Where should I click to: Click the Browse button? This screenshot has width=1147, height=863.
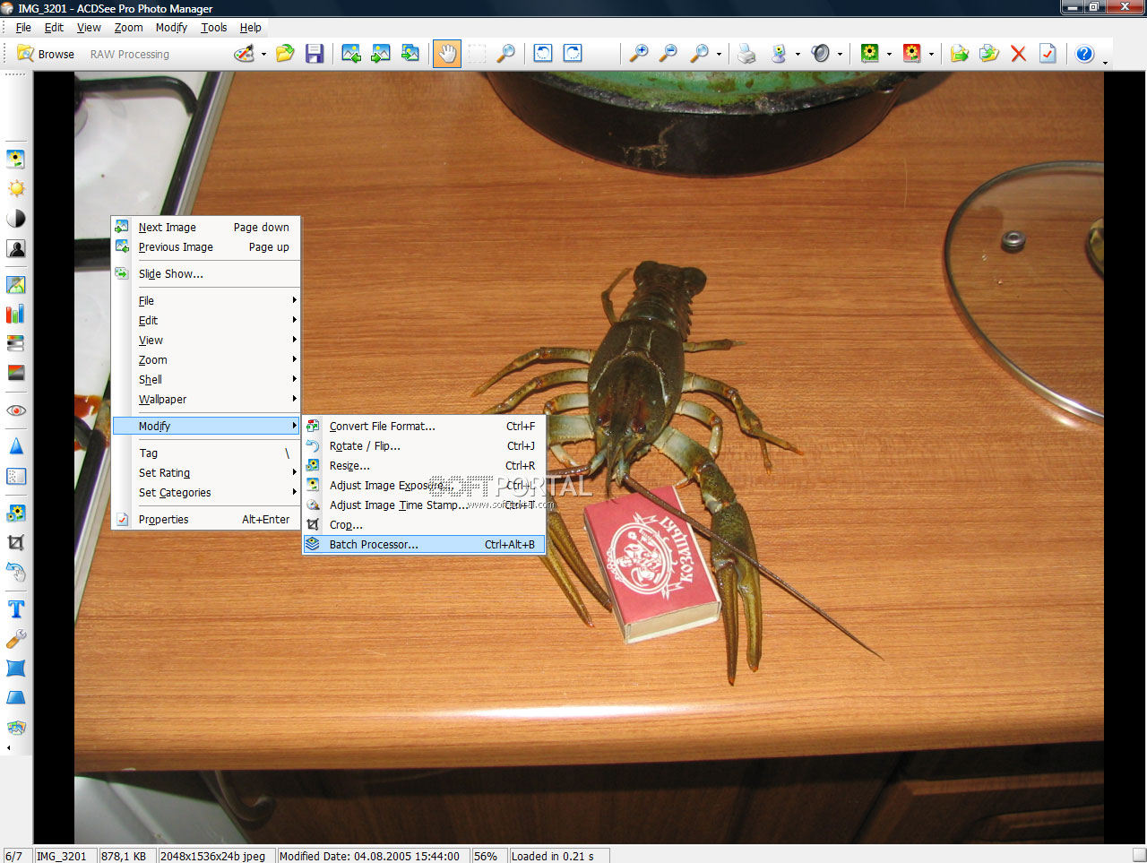pyautogui.click(x=47, y=55)
